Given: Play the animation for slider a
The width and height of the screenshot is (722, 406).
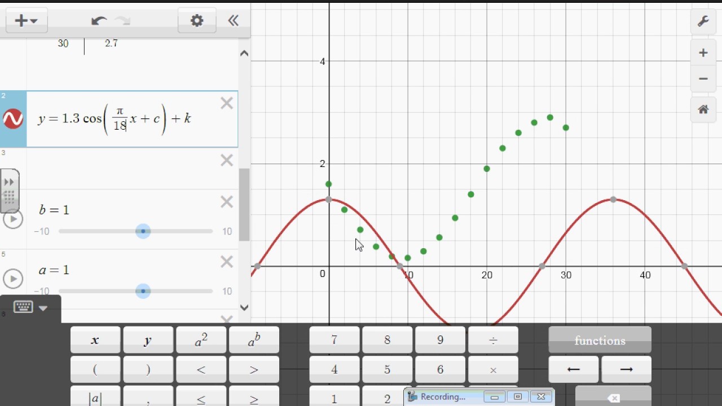Looking at the screenshot, I should pos(13,279).
